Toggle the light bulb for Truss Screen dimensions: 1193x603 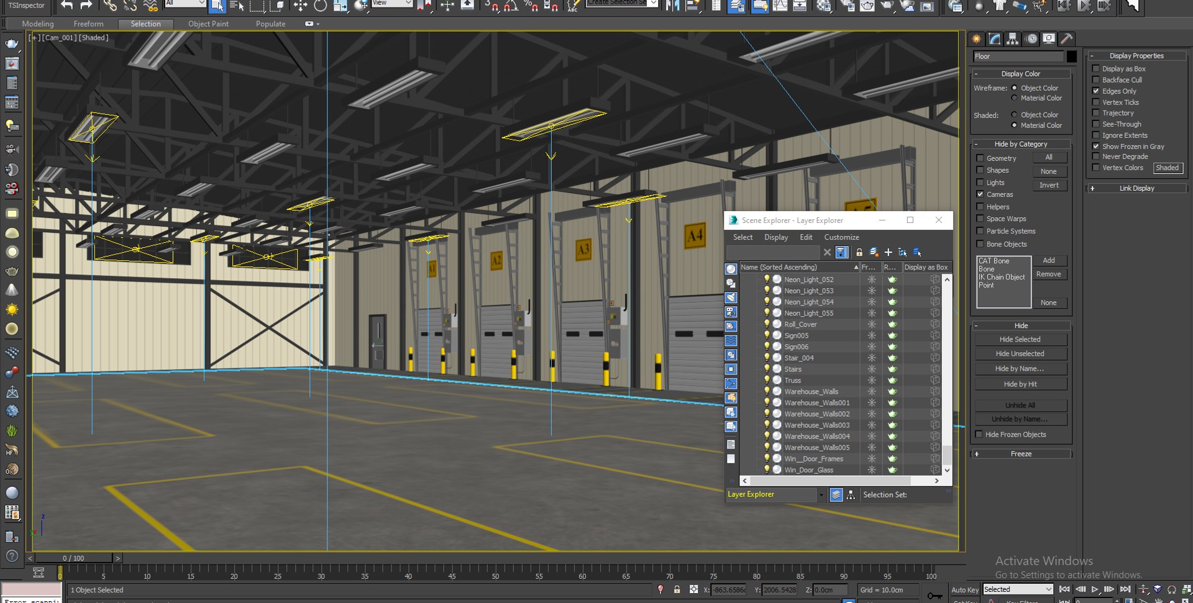767,380
